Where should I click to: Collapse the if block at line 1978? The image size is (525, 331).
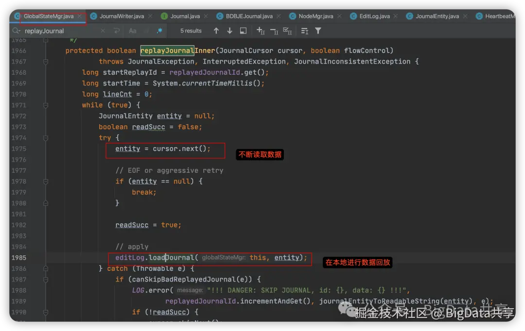pos(46,181)
